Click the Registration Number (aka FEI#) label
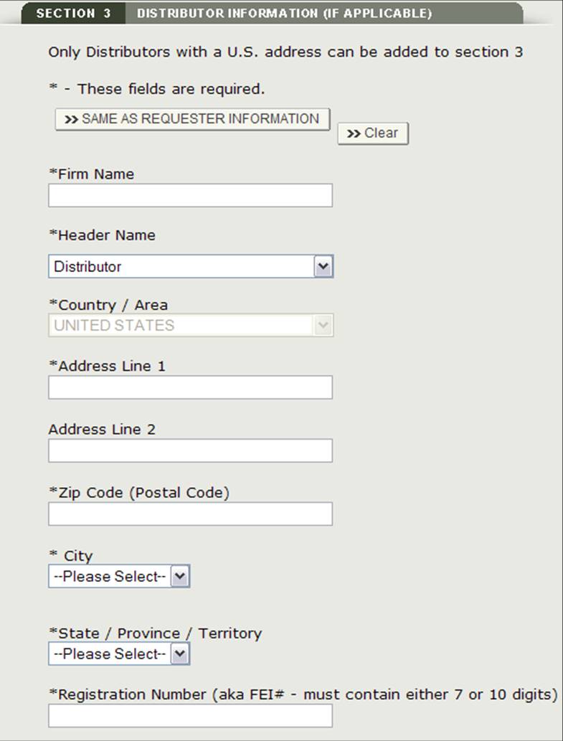 pos(303,694)
